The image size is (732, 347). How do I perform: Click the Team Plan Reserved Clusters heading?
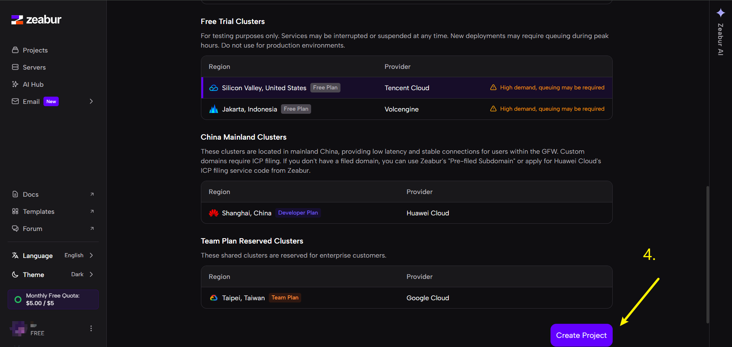(252, 241)
